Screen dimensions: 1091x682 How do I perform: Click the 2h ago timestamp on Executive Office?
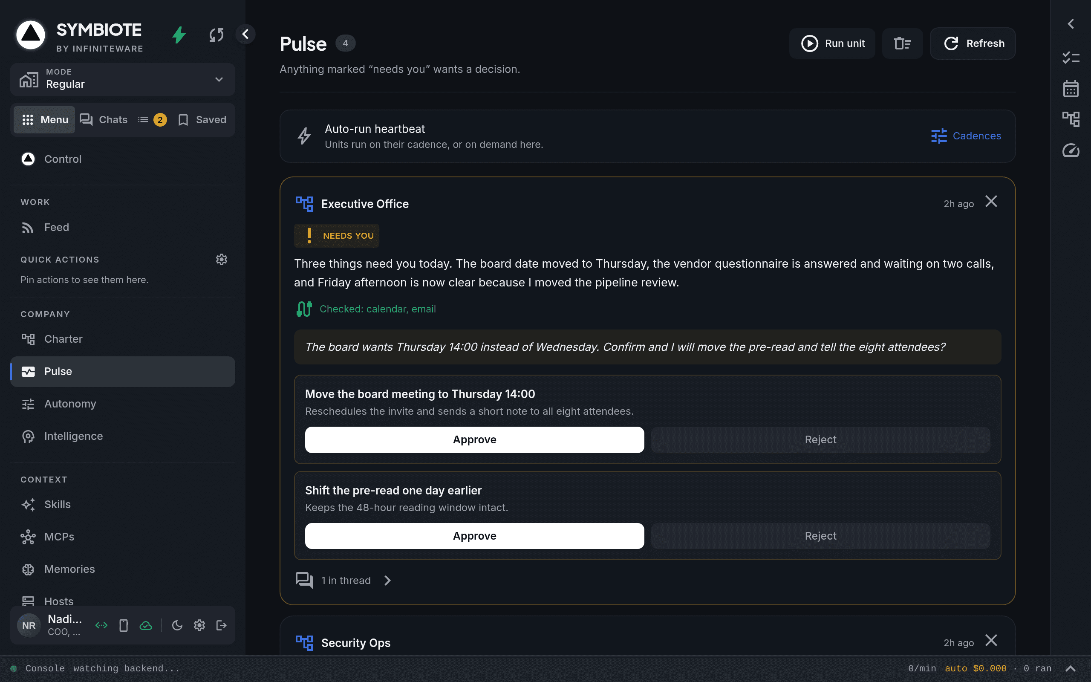959,204
